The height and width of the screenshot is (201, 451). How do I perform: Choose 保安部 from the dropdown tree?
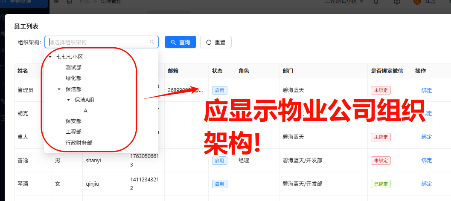coord(73,121)
